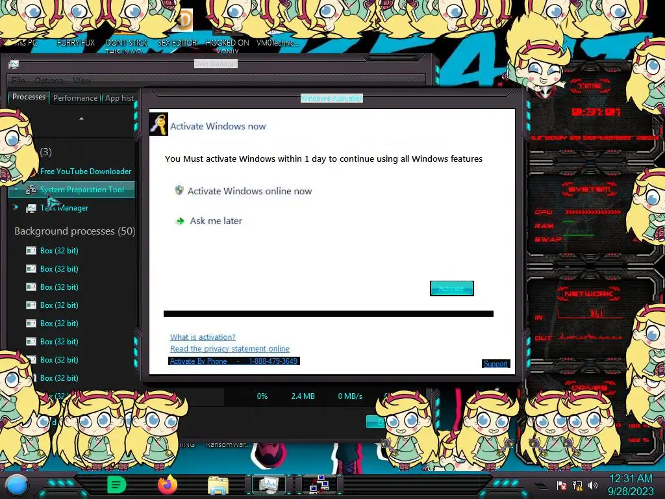Open Read the privacy statement online link
This screenshot has height=499, width=665.
coord(229,348)
